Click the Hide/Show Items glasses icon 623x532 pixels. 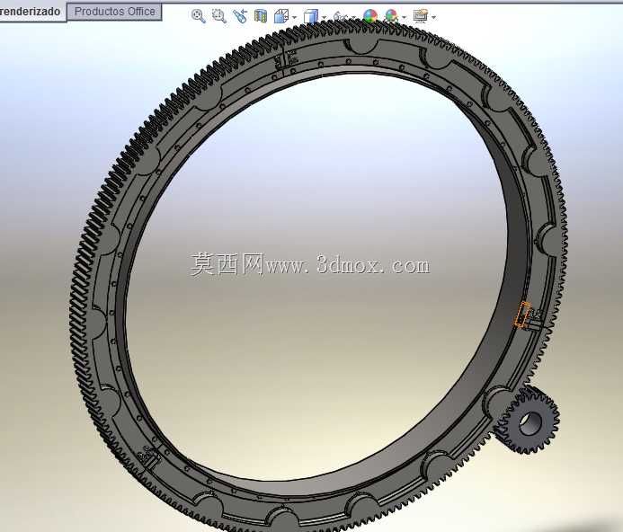(340, 17)
